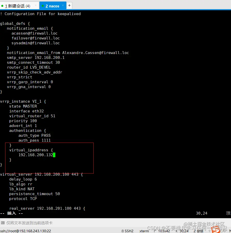The width and height of the screenshot is (231, 233).
Task: Click the line 'auth_pass 1111'
Action: pos(35,140)
